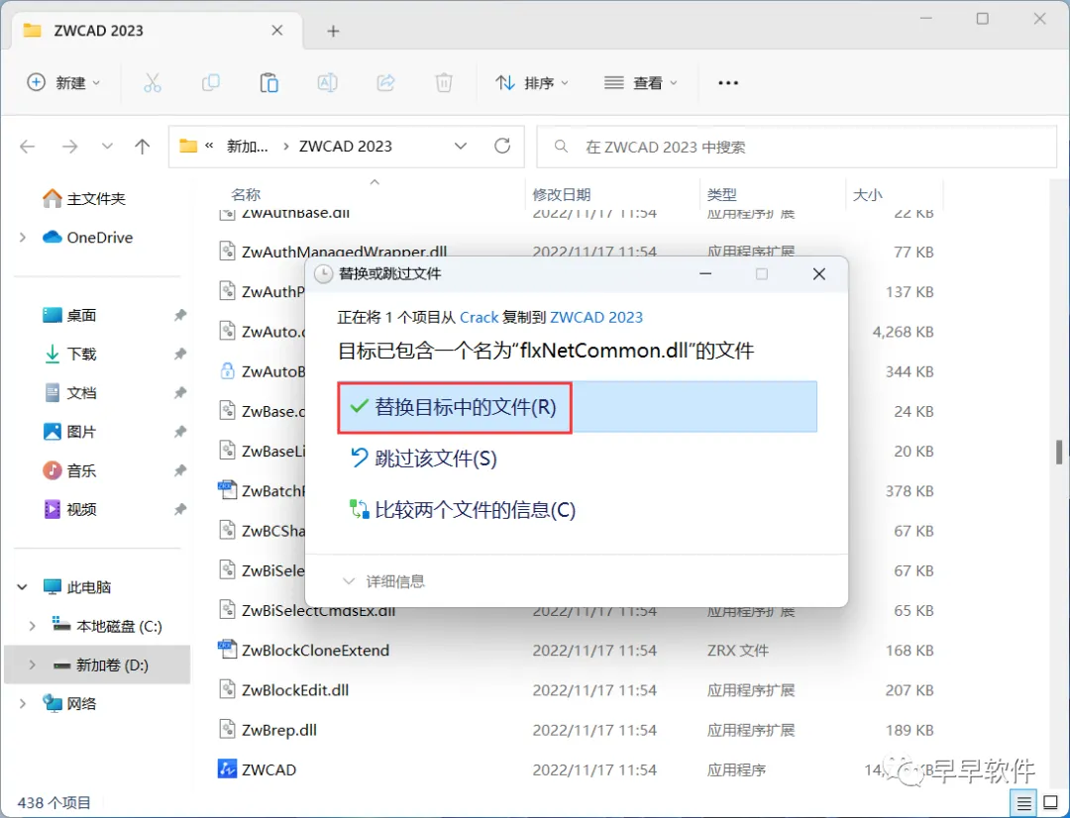
Task: Click the Share icon in the toolbar
Action: [385, 82]
